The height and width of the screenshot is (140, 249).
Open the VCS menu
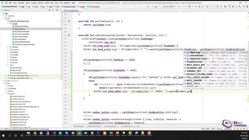click(x=61, y=3)
